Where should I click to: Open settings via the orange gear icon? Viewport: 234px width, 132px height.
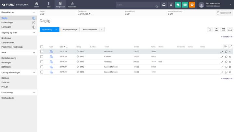point(192,5)
